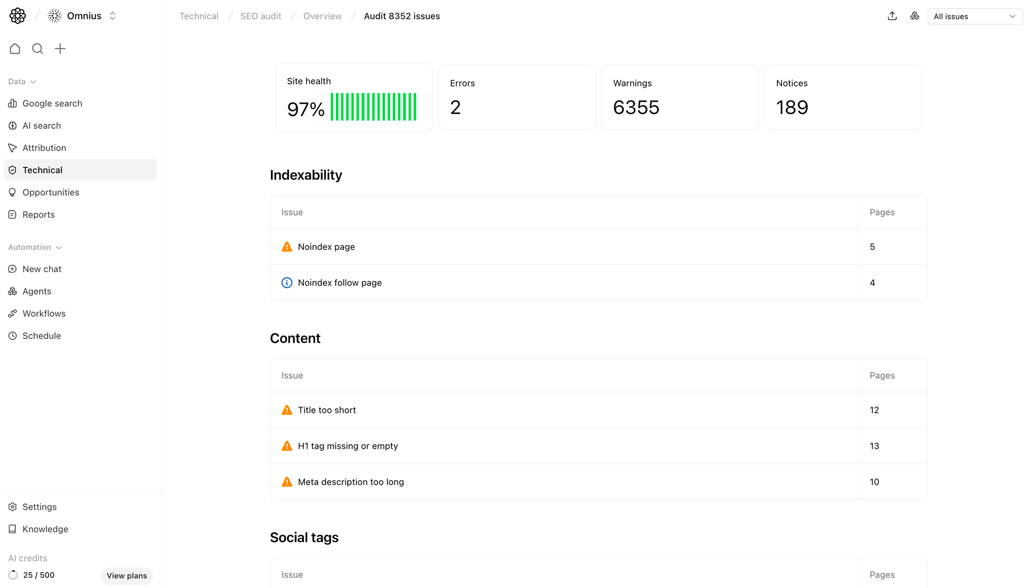
Task: Start a New chat under Automation
Action: tap(42, 269)
